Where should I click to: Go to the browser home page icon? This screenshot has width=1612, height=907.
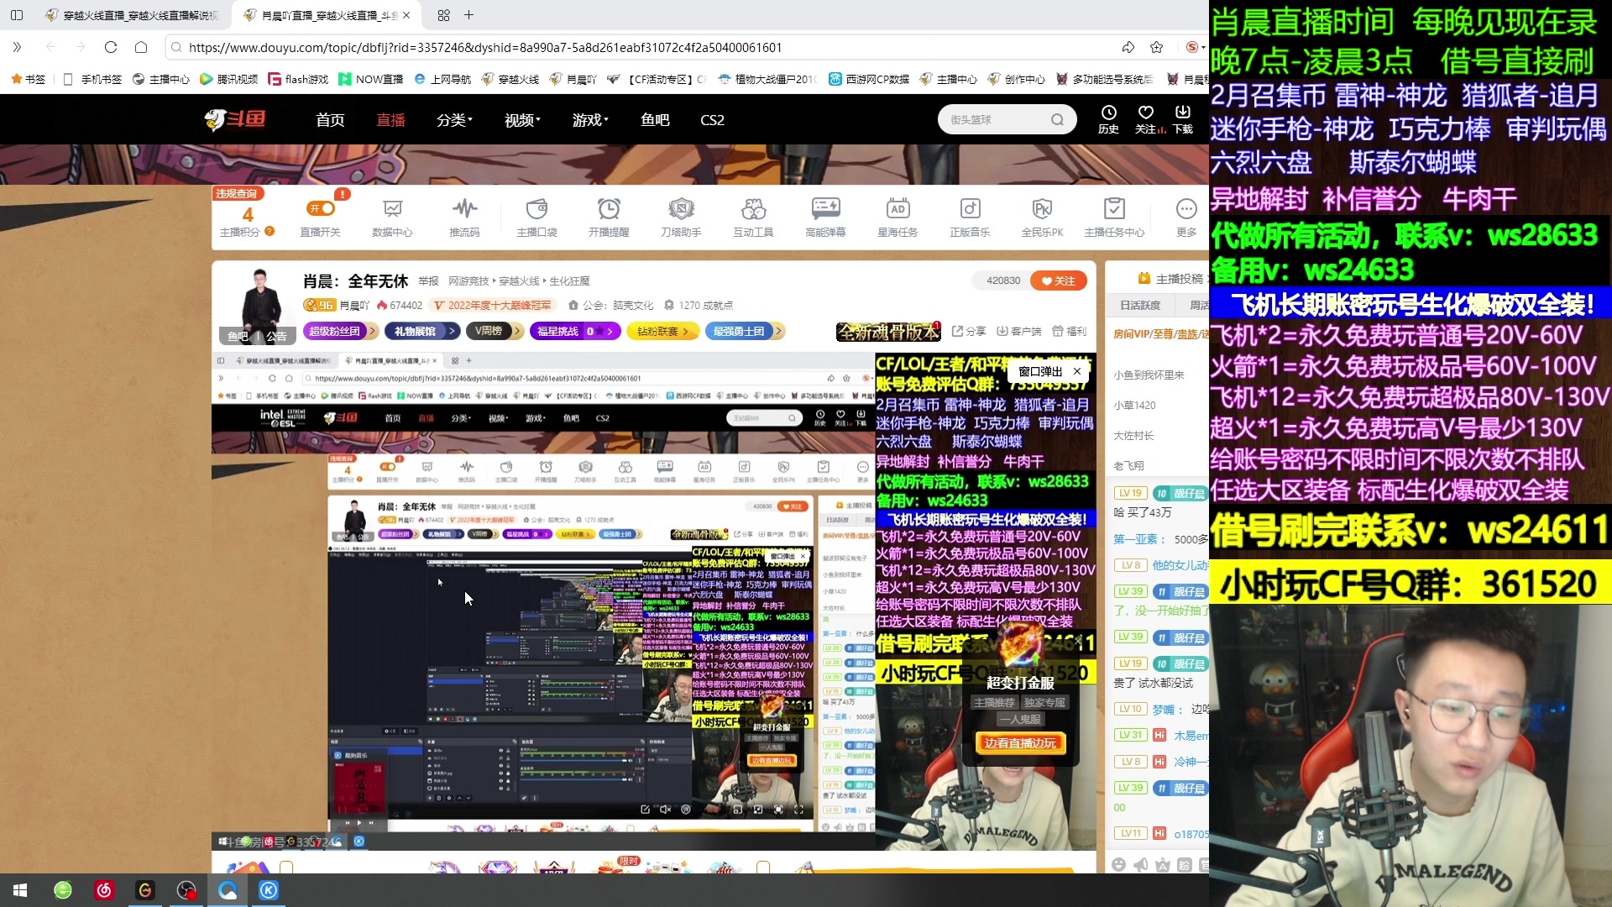point(141,47)
